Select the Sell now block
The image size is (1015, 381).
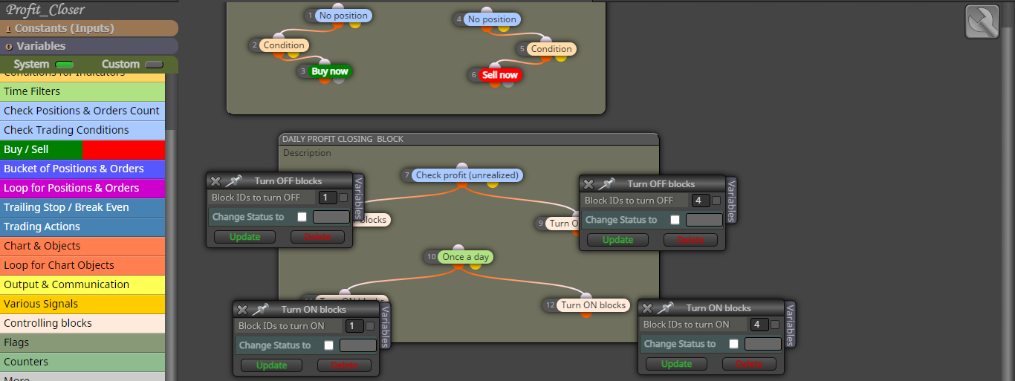499,75
